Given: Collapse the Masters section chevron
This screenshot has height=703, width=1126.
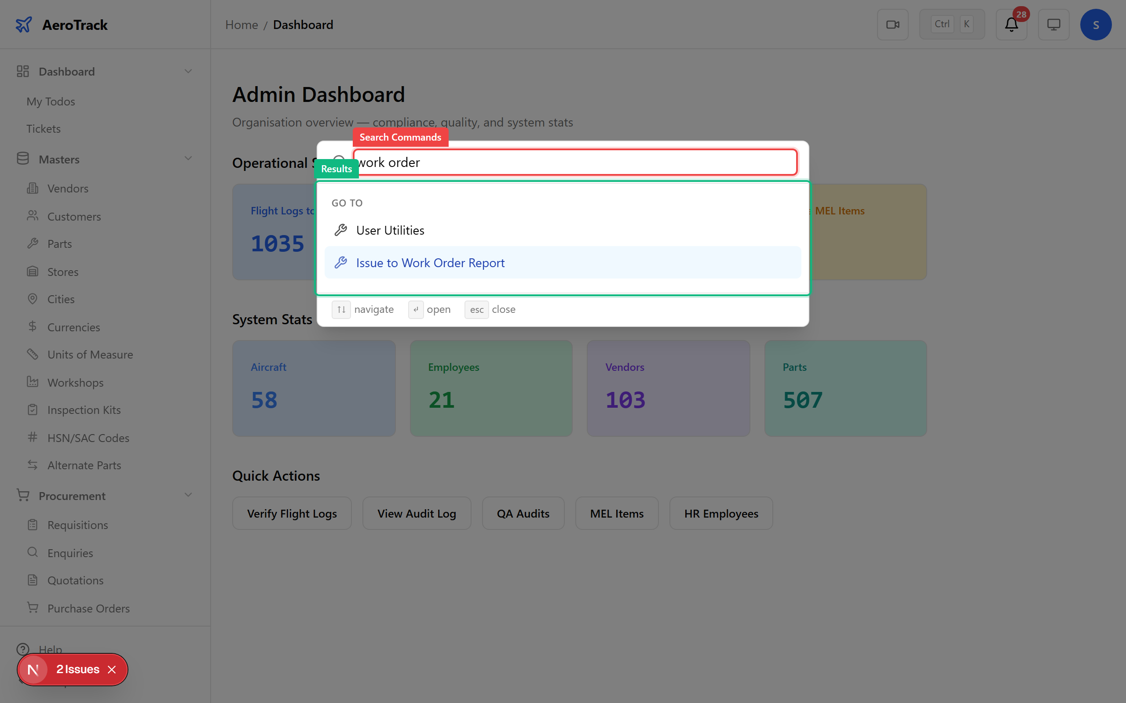Looking at the screenshot, I should pyautogui.click(x=188, y=159).
